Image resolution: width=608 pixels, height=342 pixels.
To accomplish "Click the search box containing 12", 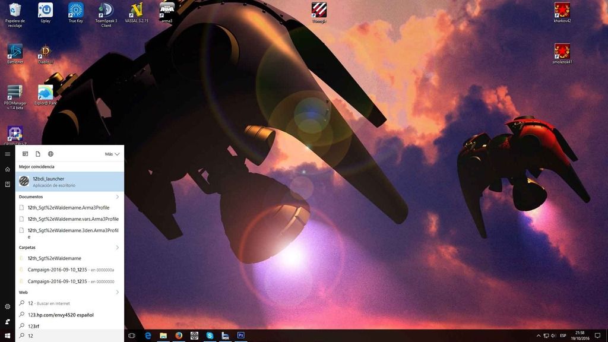I will (70, 336).
